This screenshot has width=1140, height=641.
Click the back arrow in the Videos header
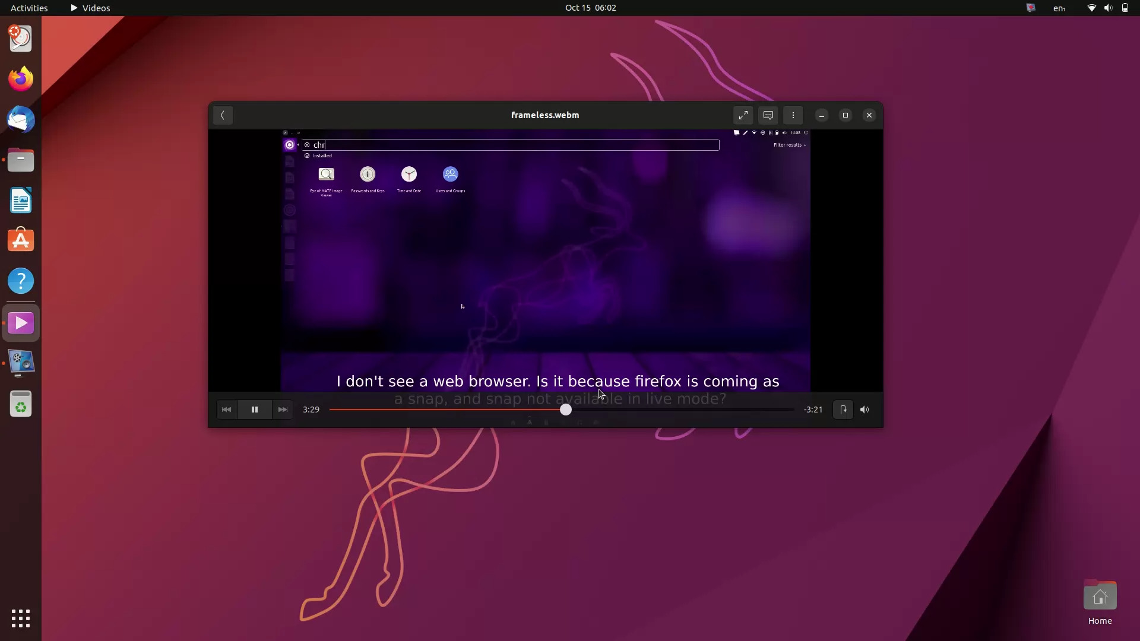[222, 115]
